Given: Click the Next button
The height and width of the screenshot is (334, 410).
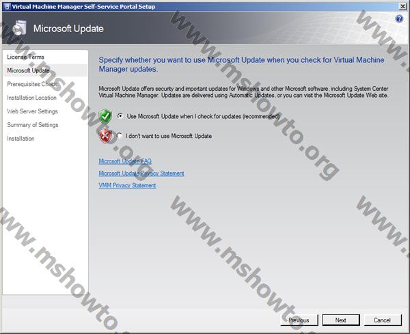Looking at the screenshot, I should [x=341, y=320].
